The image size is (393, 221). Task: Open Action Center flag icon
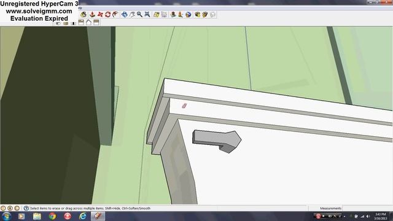[356, 216]
